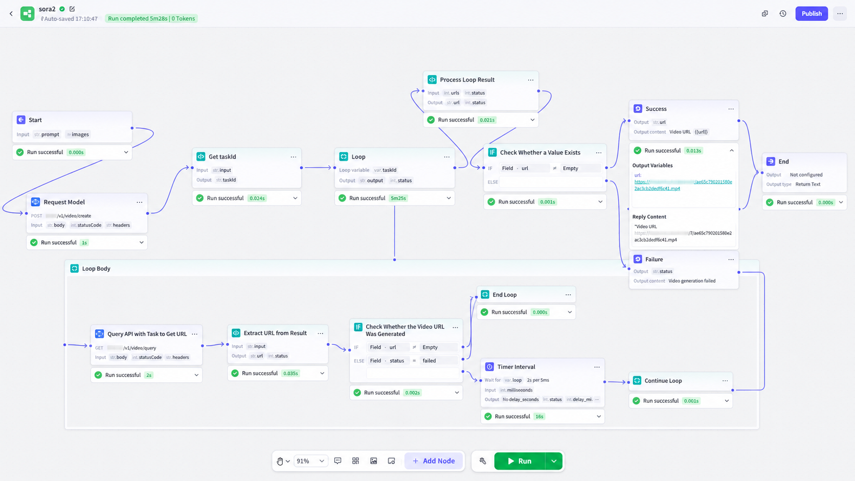Click the auto-arrange grid icon in toolbar
Viewport: 855px width, 481px height.
coord(355,461)
